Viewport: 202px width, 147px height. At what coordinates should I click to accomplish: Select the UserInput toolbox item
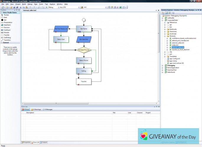pyautogui.click(x=7, y=30)
